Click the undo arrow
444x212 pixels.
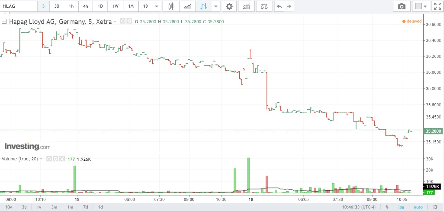(x=279, y=6)
